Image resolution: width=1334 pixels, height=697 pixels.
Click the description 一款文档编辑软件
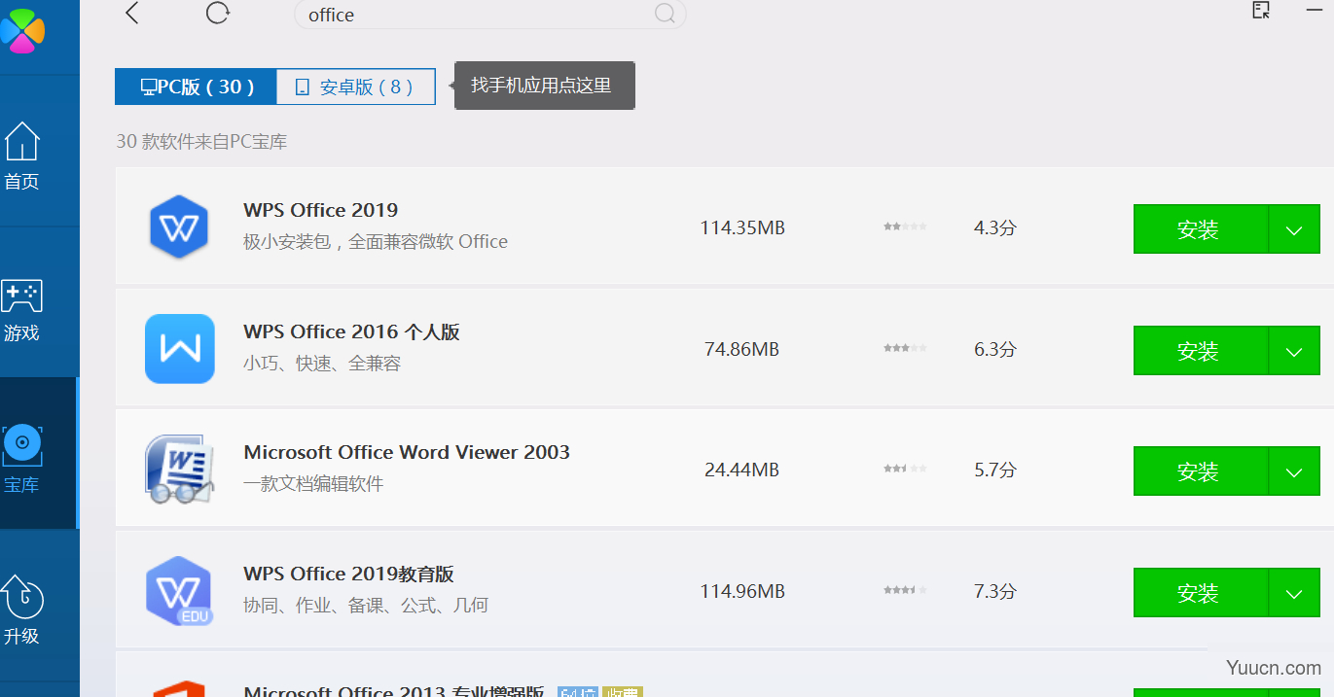point(313,484)
